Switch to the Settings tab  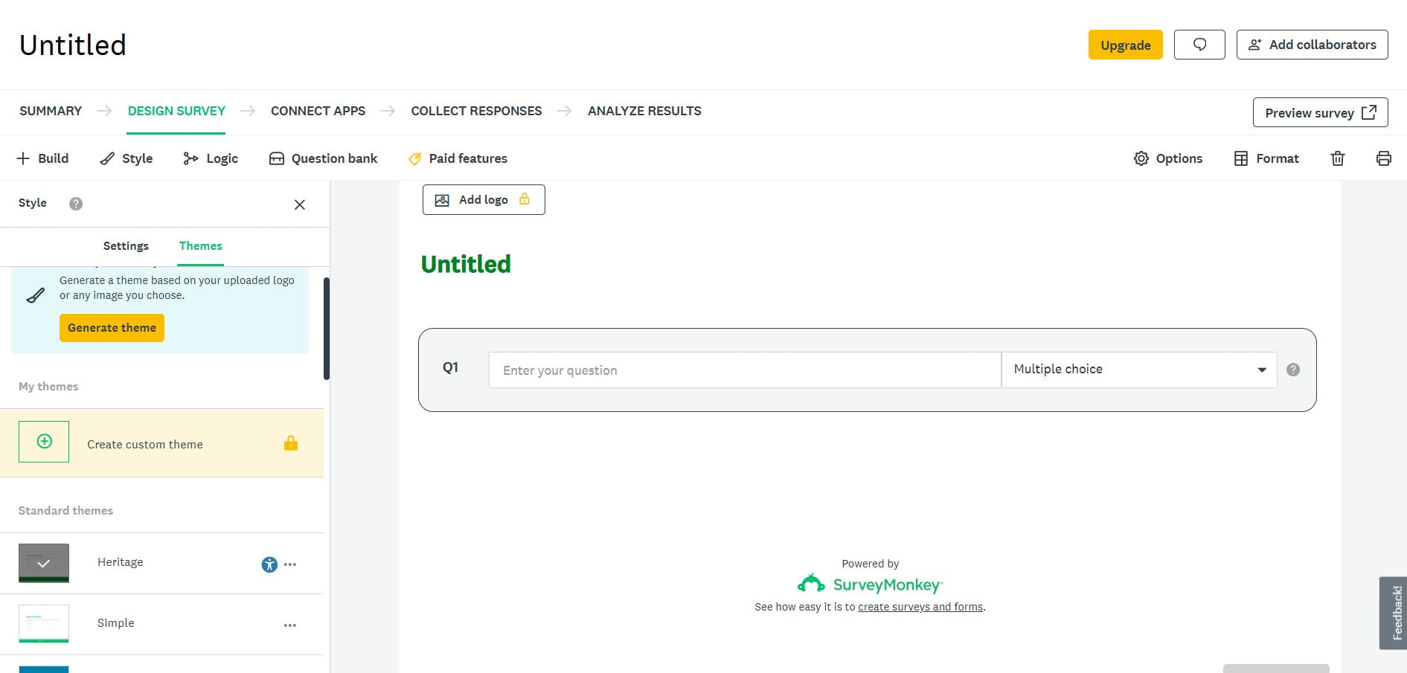(126, 246)
